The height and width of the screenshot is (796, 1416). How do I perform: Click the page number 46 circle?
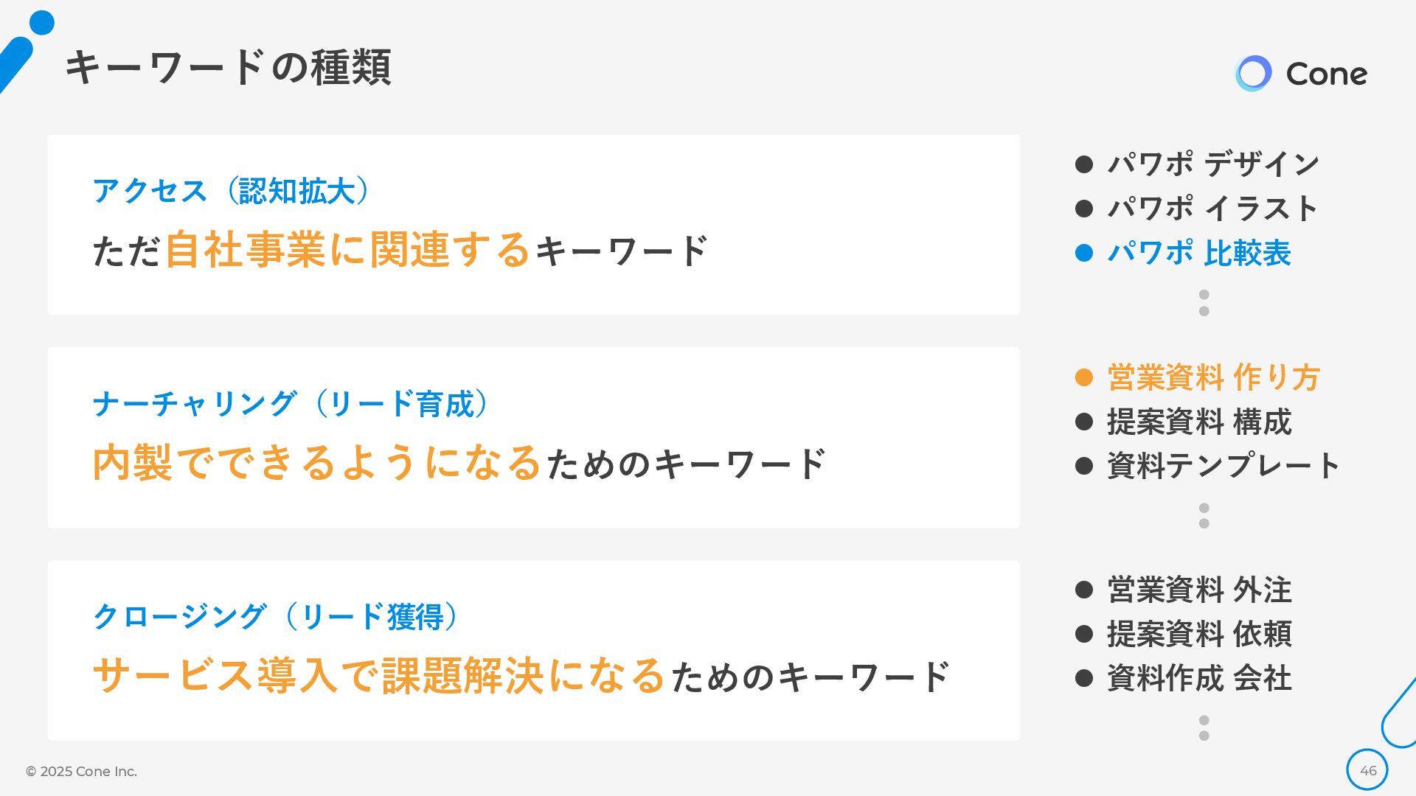[1367, 770]
